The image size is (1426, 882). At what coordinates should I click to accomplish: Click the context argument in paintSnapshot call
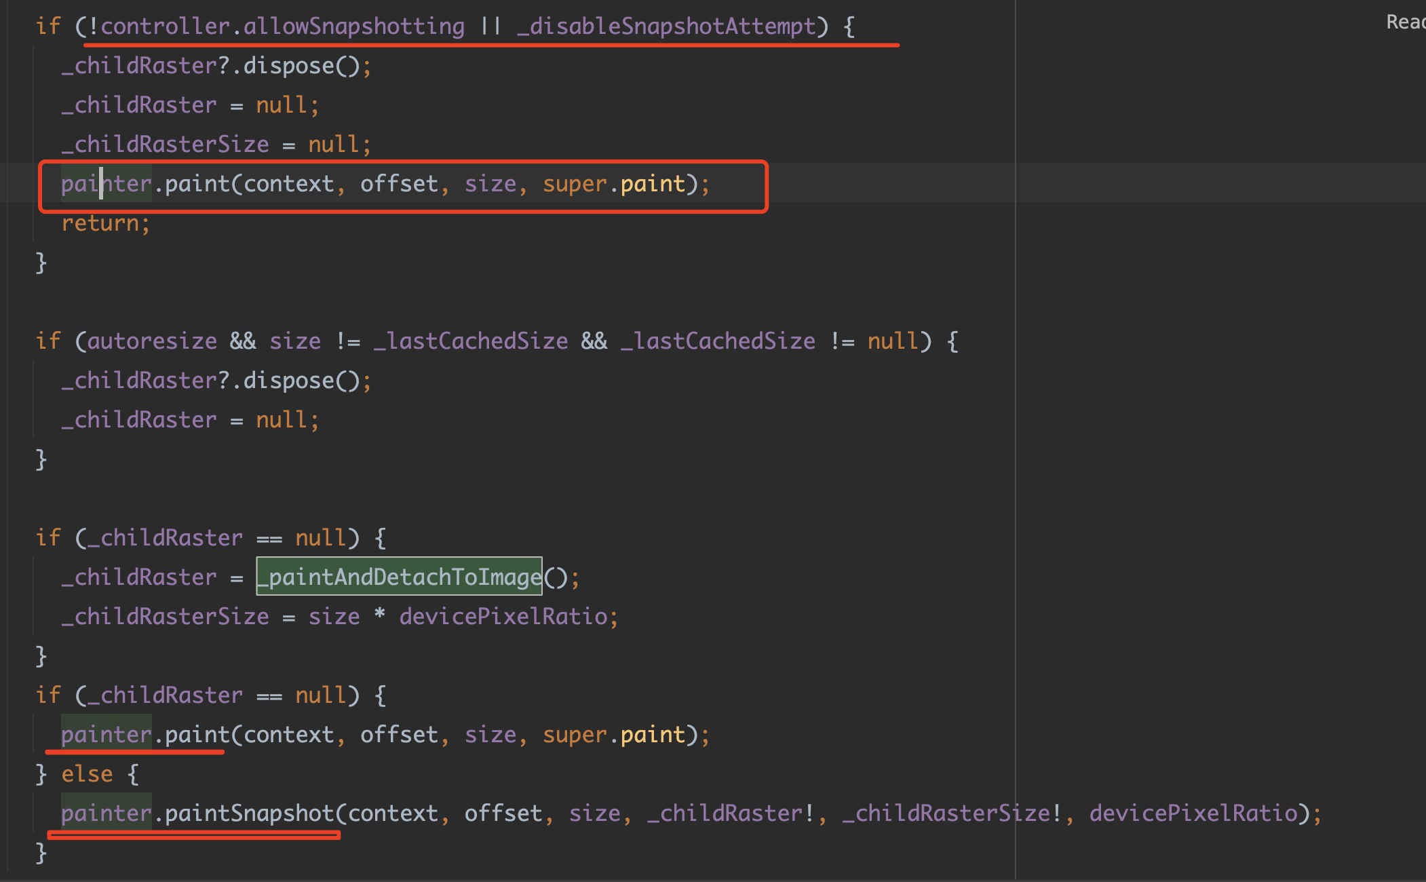pyautogui.click(x=393, y=813)
